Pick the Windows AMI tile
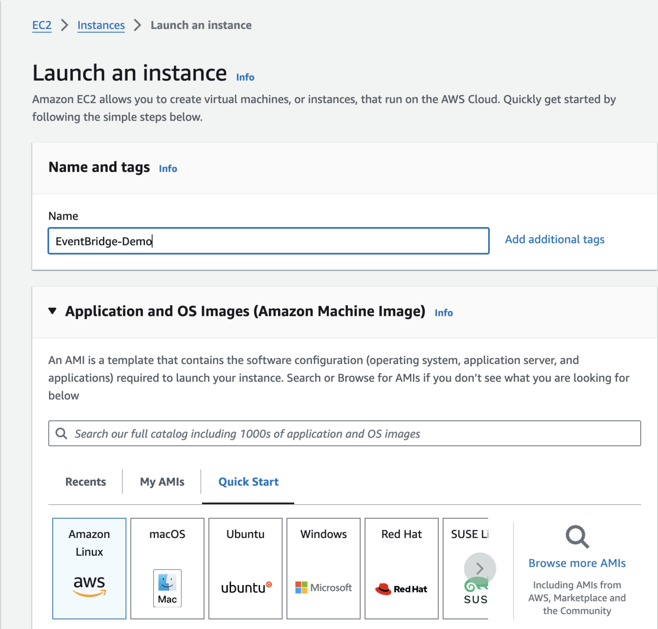This screenshot has width=658, height=629. (324, 568)
